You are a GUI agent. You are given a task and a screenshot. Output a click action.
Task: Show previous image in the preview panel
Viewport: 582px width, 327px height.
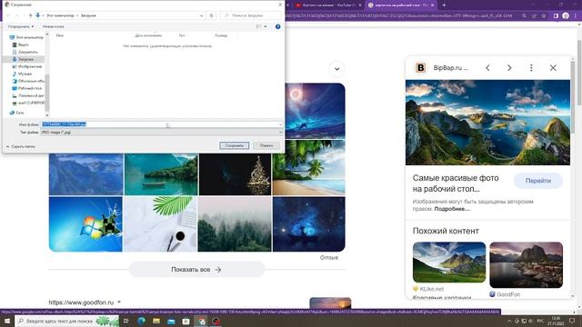487,68
